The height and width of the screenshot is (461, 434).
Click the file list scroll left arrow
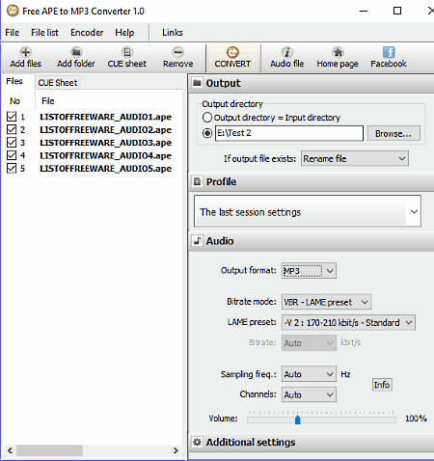coord(10,450)
